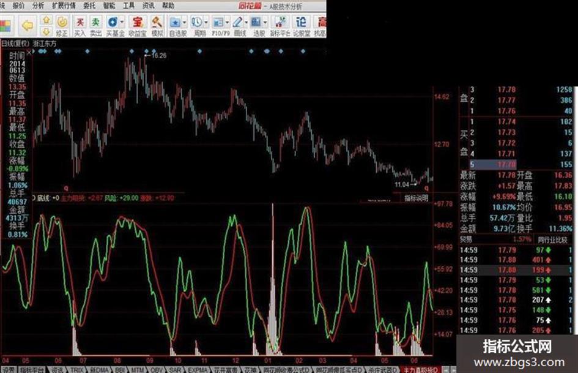Image resolution: width=578 pixels, height=373 pixels.
Task: Switch to the OBV indicator tab
Action: coord(157,370)
